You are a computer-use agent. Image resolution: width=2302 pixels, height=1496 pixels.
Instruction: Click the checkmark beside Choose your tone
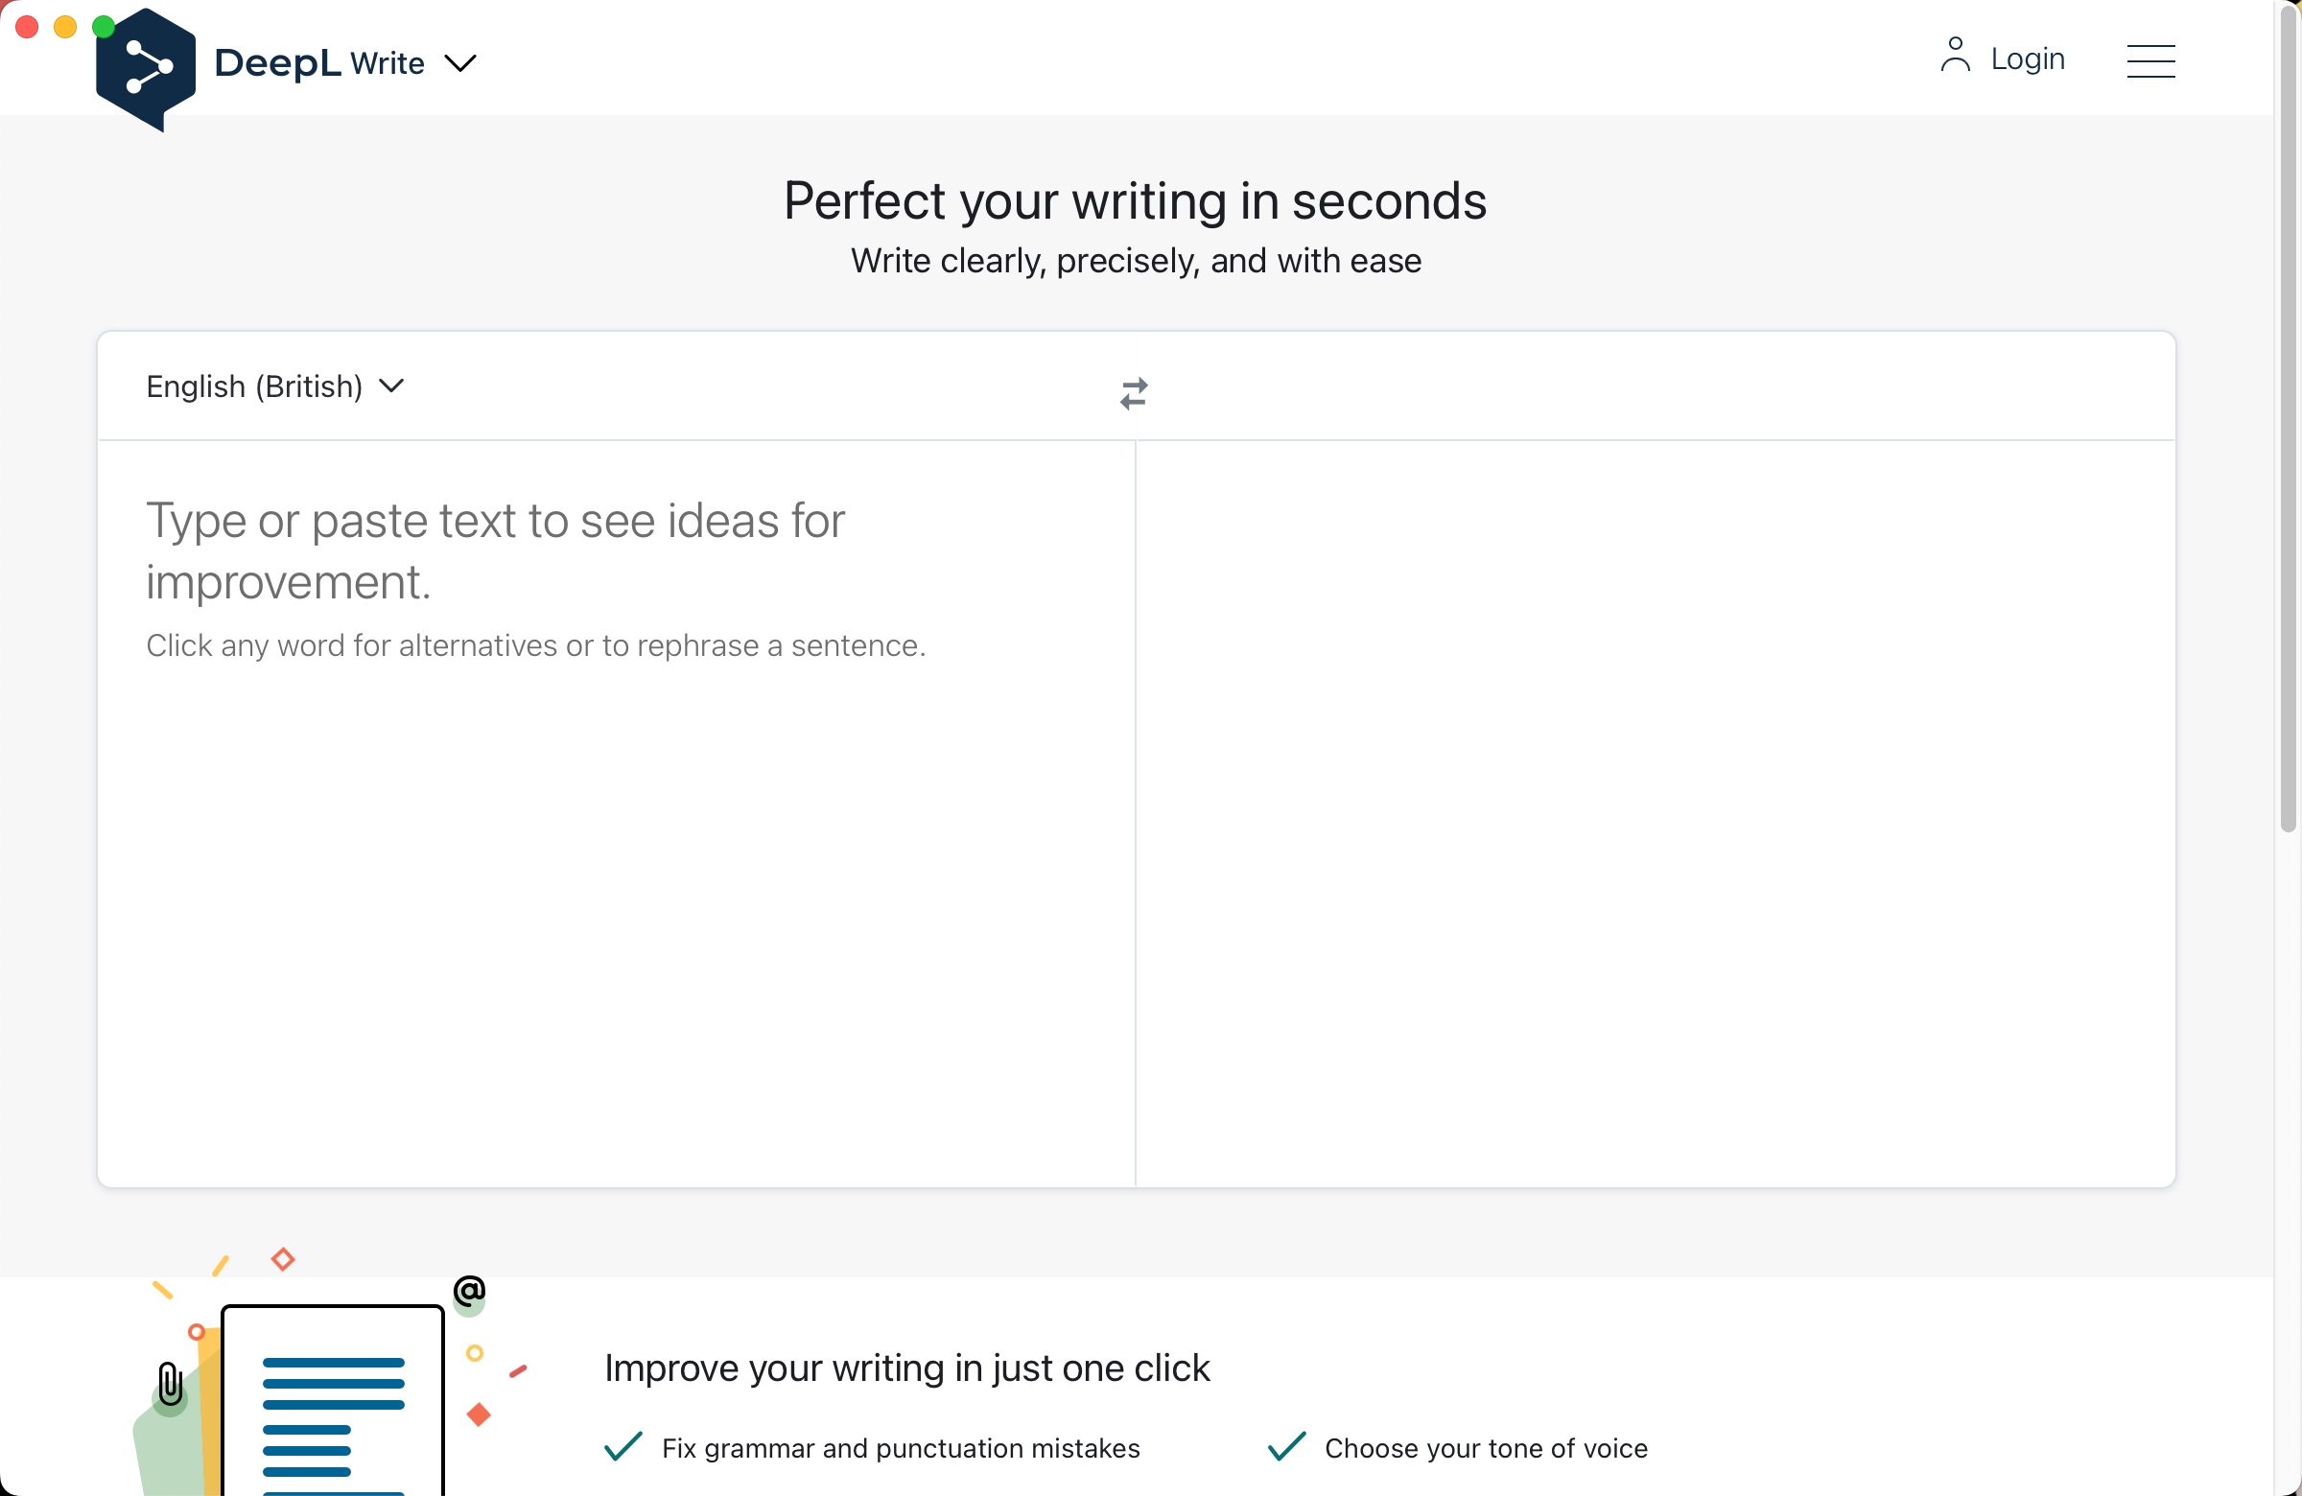pos(1286,1447)
